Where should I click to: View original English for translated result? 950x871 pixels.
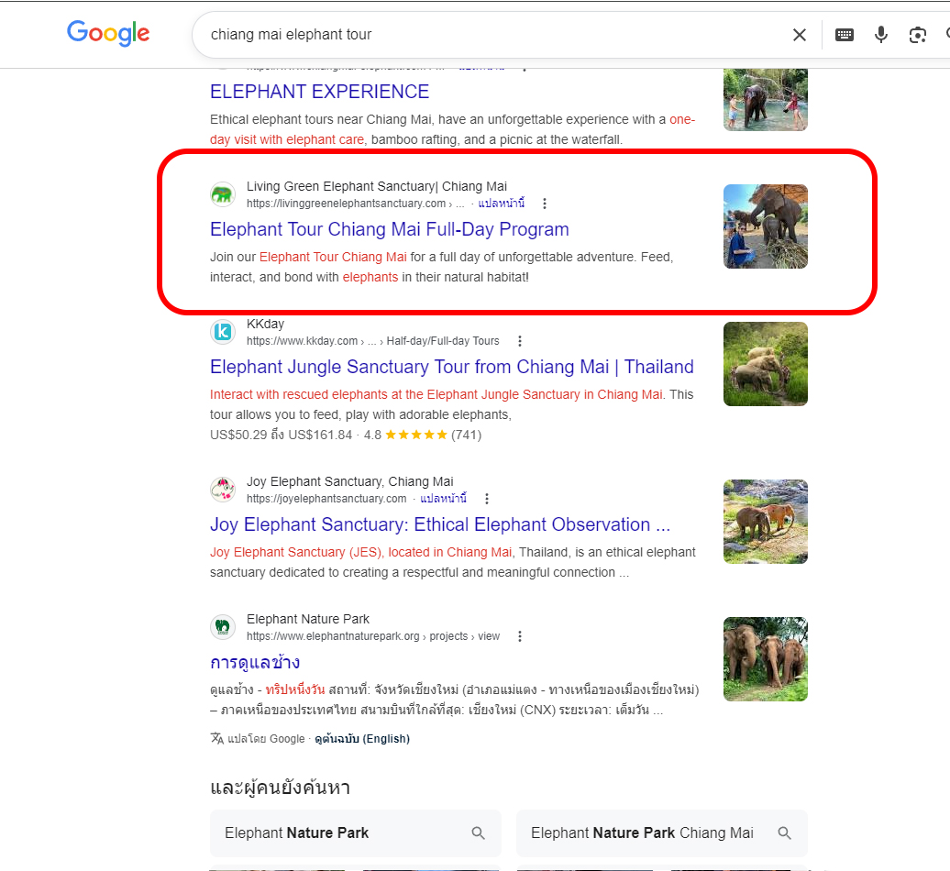[361, 738]
